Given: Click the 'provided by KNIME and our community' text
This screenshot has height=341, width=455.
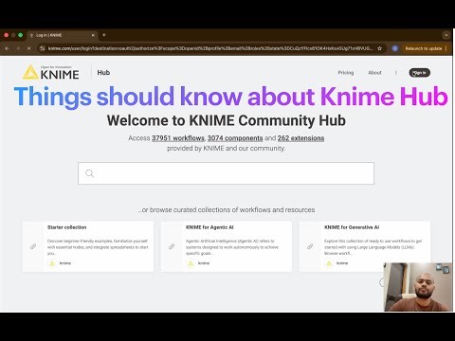Looking at the screenshot, I should pyautogui.click(x=226, y=148).
